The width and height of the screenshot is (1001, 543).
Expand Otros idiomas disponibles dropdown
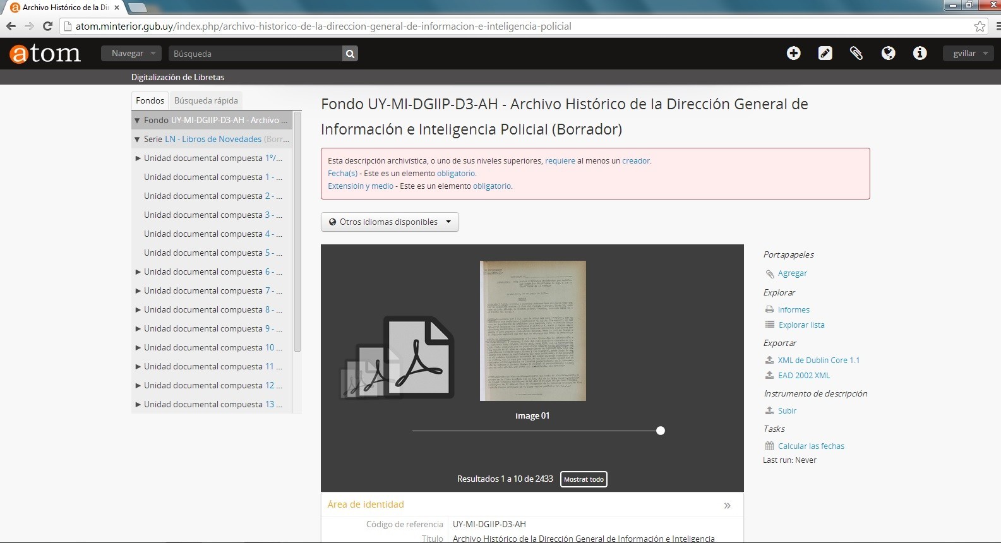coord(390,222)
